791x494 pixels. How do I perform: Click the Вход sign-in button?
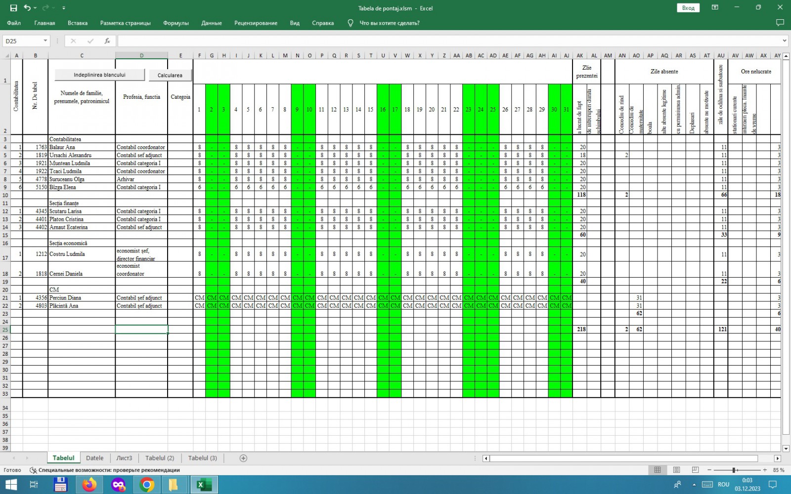(x=688, y=8)
